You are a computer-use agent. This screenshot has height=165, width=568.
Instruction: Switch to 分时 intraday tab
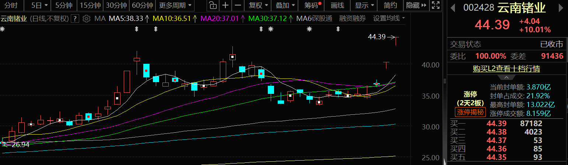[11, 5]
